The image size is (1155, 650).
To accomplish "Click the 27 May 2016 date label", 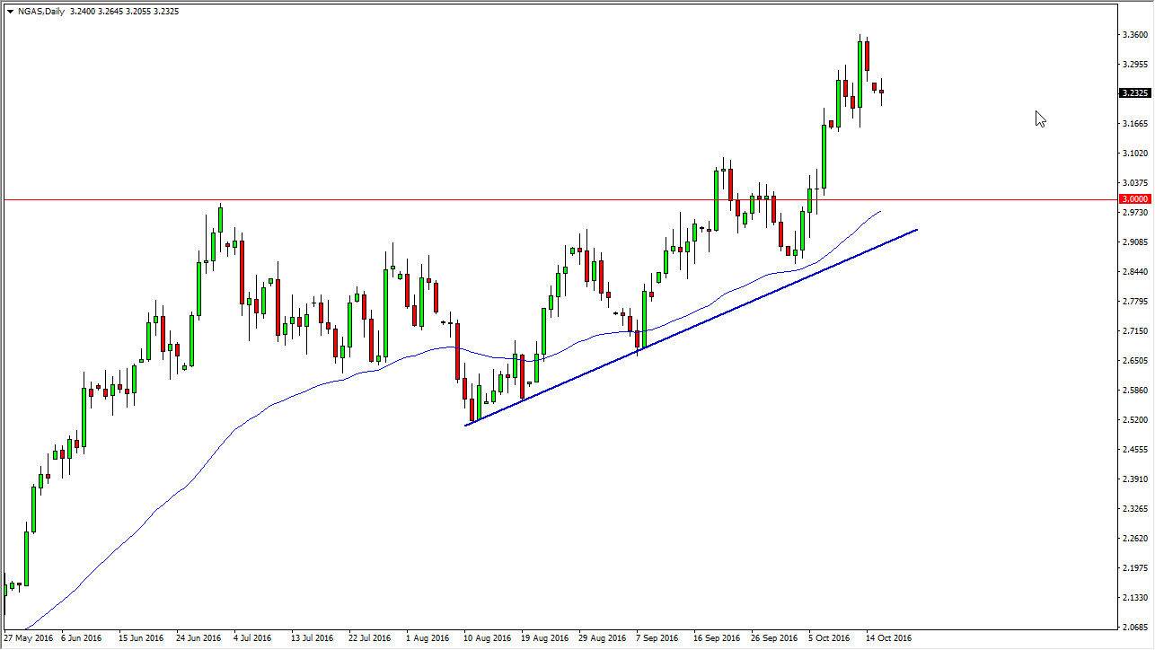I will (x=29, y=637).
